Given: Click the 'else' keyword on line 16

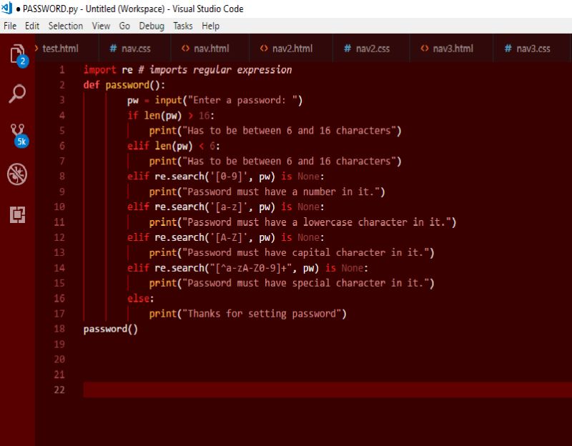Looking at the screenshot, I should [138, 299].
